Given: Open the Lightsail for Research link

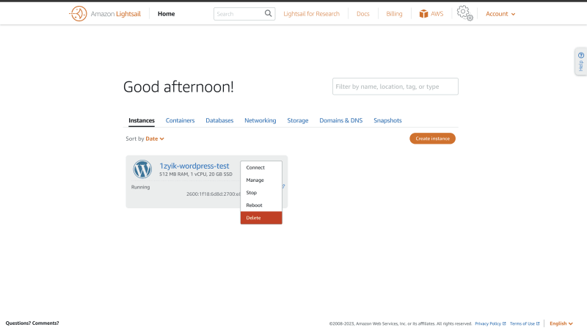Looking at the screenshot, I should (x=311, y=14).
